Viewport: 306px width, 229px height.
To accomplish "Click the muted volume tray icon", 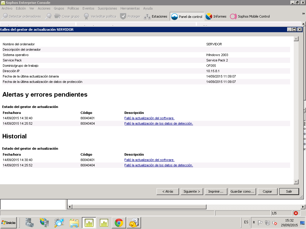I will point(275,222).
